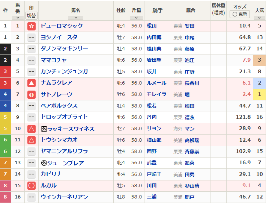Open the sort arrow under 人気 header
Viewport: 266px width, 203px height.
point(259,17)
